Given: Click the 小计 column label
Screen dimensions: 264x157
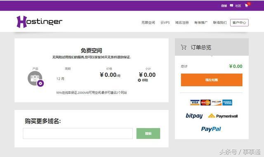Looking at the screenshot, I should [148, 69].
